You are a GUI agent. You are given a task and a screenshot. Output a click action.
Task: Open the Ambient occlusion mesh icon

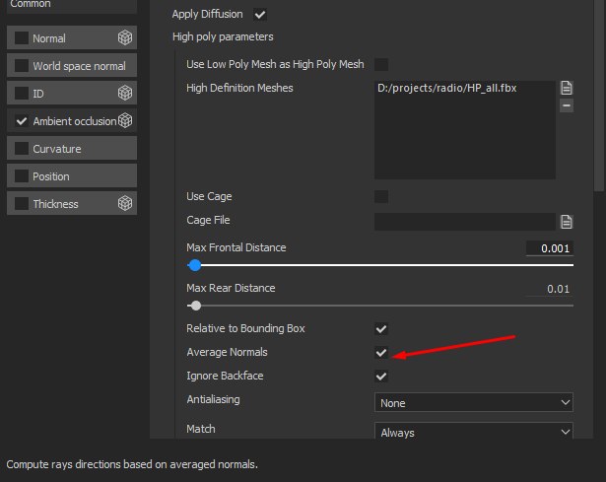[x=125, y=120]
